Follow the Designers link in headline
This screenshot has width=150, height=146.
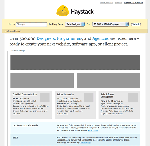click(46, 38)
